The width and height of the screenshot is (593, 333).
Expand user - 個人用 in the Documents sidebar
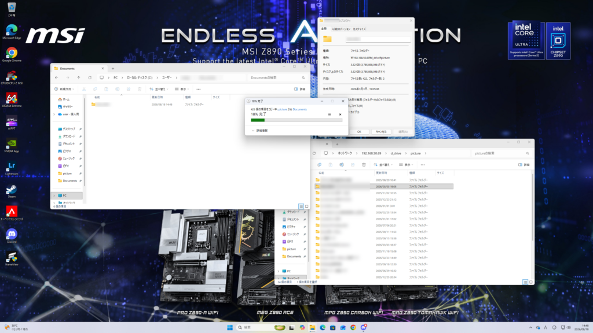[x=54, y=114]
